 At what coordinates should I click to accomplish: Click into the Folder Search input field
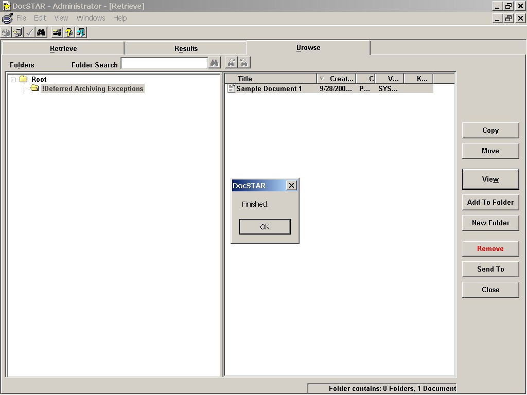164,63
